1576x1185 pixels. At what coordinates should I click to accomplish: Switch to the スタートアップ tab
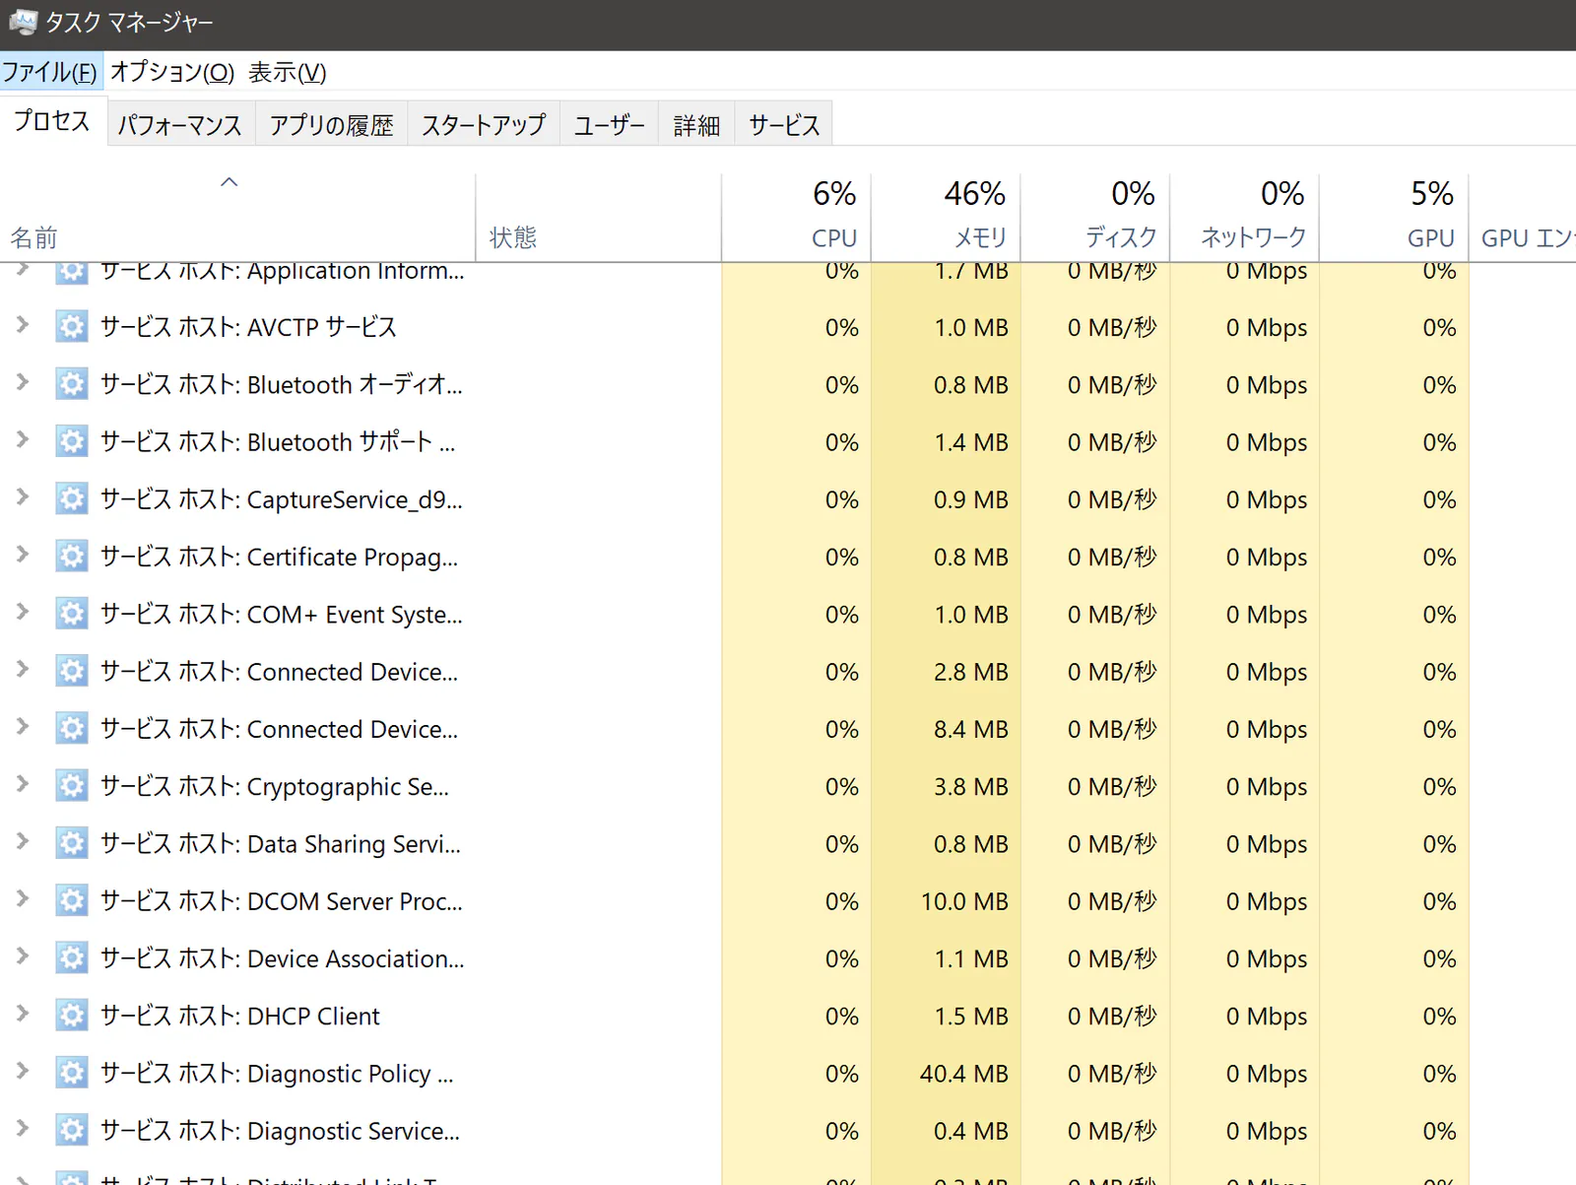point(484,125)
